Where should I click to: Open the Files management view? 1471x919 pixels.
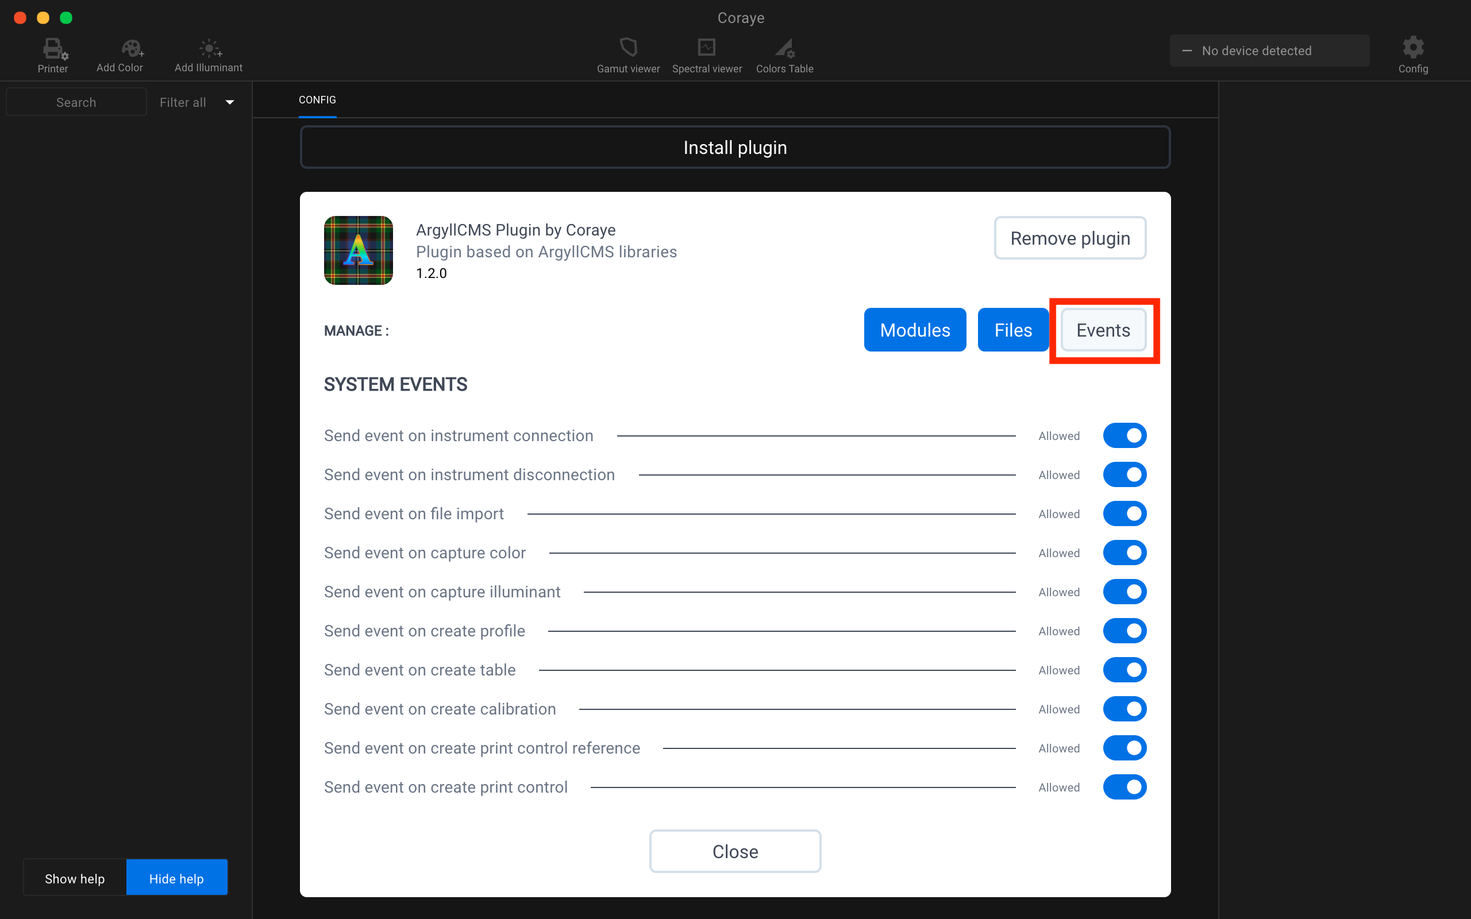point(1012,330)
